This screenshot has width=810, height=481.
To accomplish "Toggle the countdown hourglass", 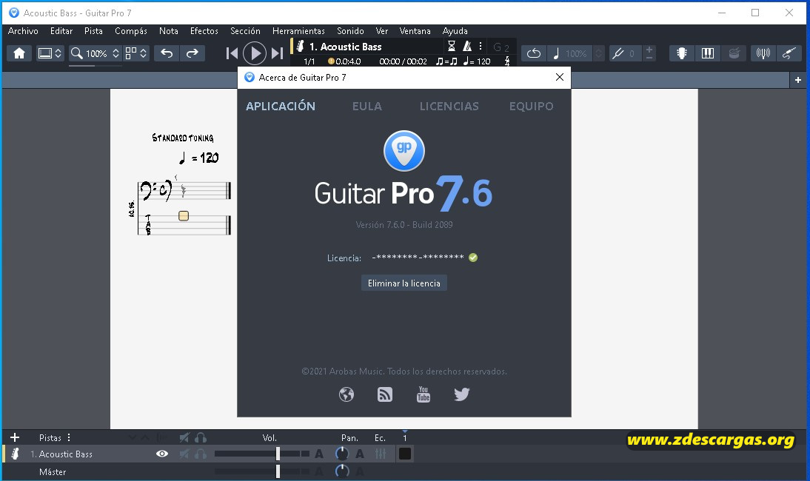I will pos(452,47).
